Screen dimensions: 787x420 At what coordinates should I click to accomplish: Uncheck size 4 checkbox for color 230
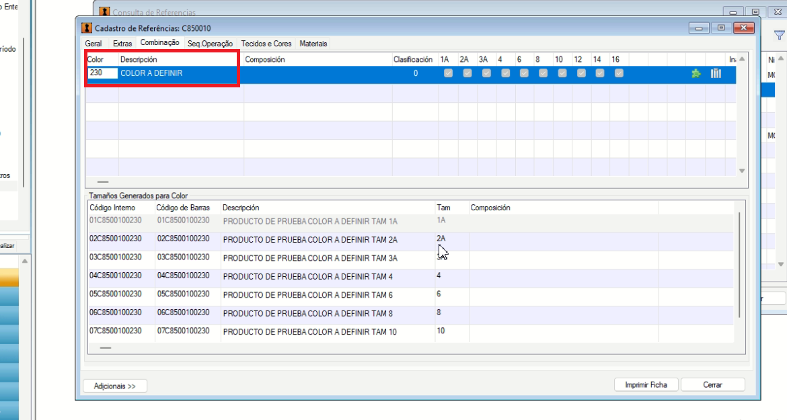505,73
